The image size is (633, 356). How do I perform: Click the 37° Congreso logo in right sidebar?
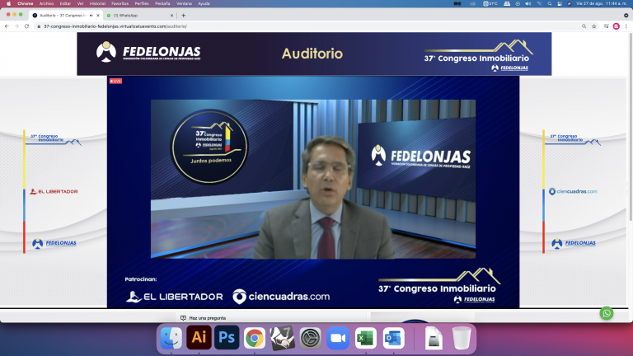point(574,139)
